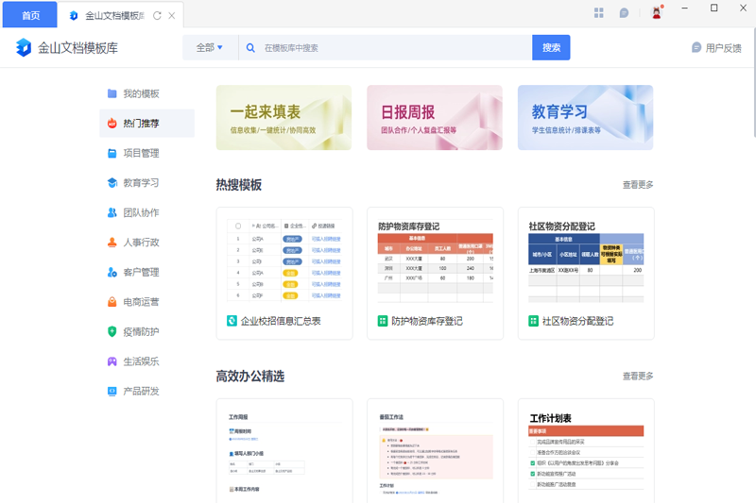Open the apps grid icon in title bar
Viewport: 756px width, 503px height.
pos(599,13)
